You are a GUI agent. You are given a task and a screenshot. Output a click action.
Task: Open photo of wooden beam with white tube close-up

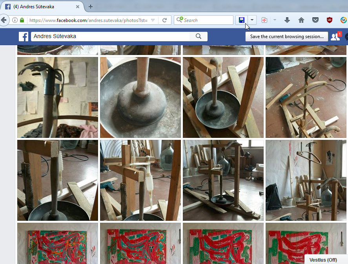[58, 180]
